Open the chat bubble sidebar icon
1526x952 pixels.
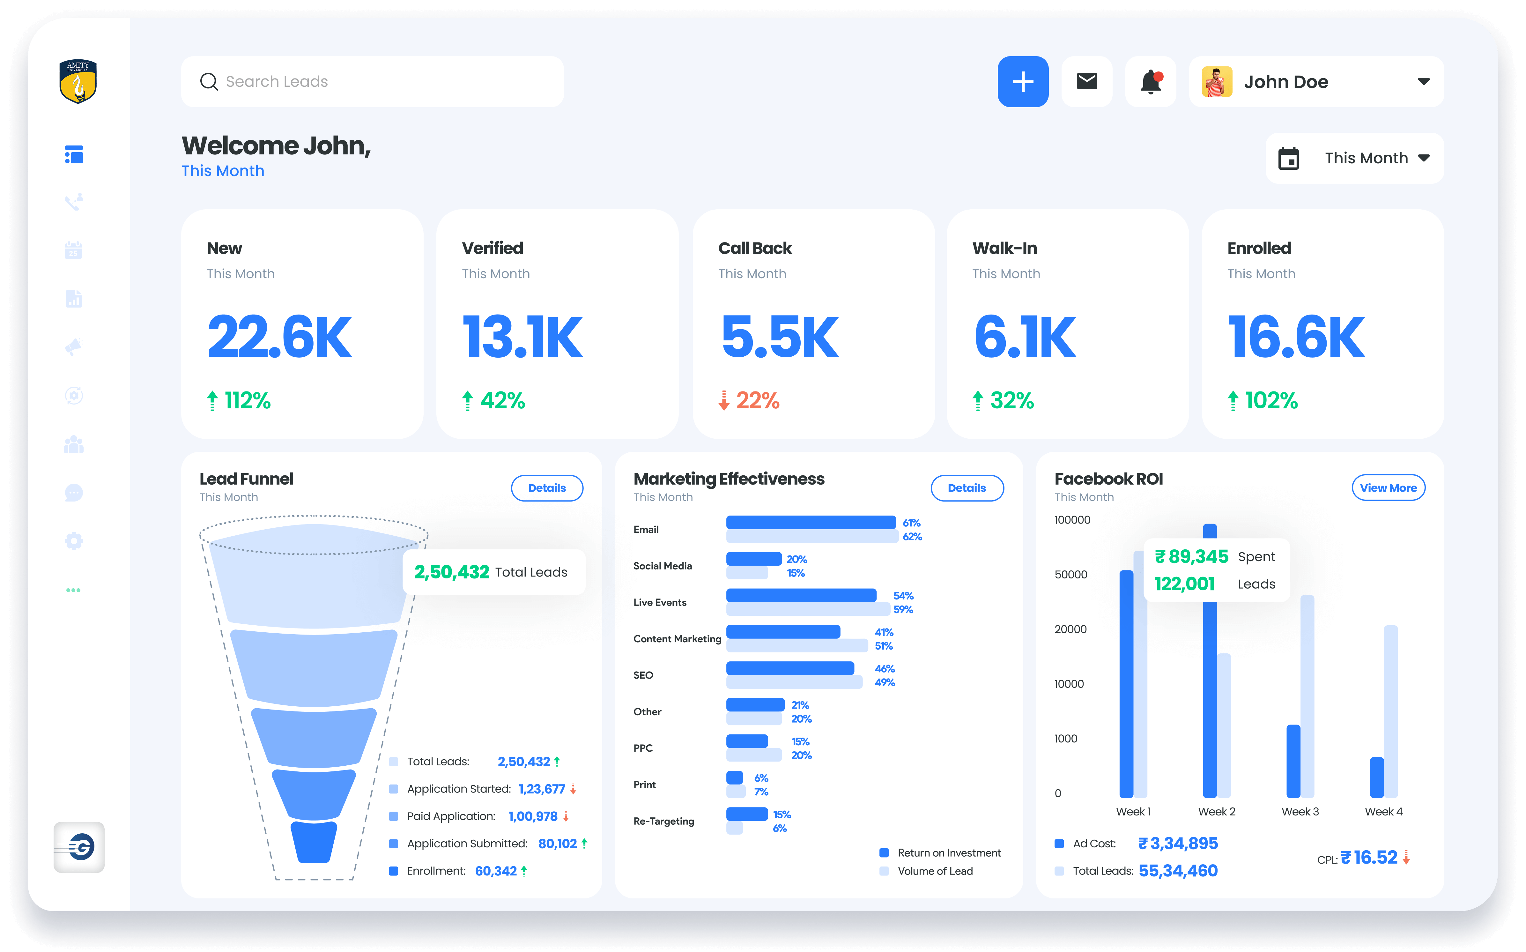click(x=74, y=492)
